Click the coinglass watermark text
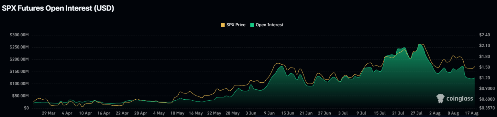The height and width of the screenshot is (117, 497). [459, 99]
